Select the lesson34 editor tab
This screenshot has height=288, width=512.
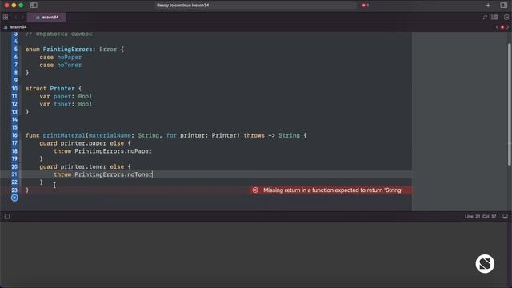[x=46, y=17]
